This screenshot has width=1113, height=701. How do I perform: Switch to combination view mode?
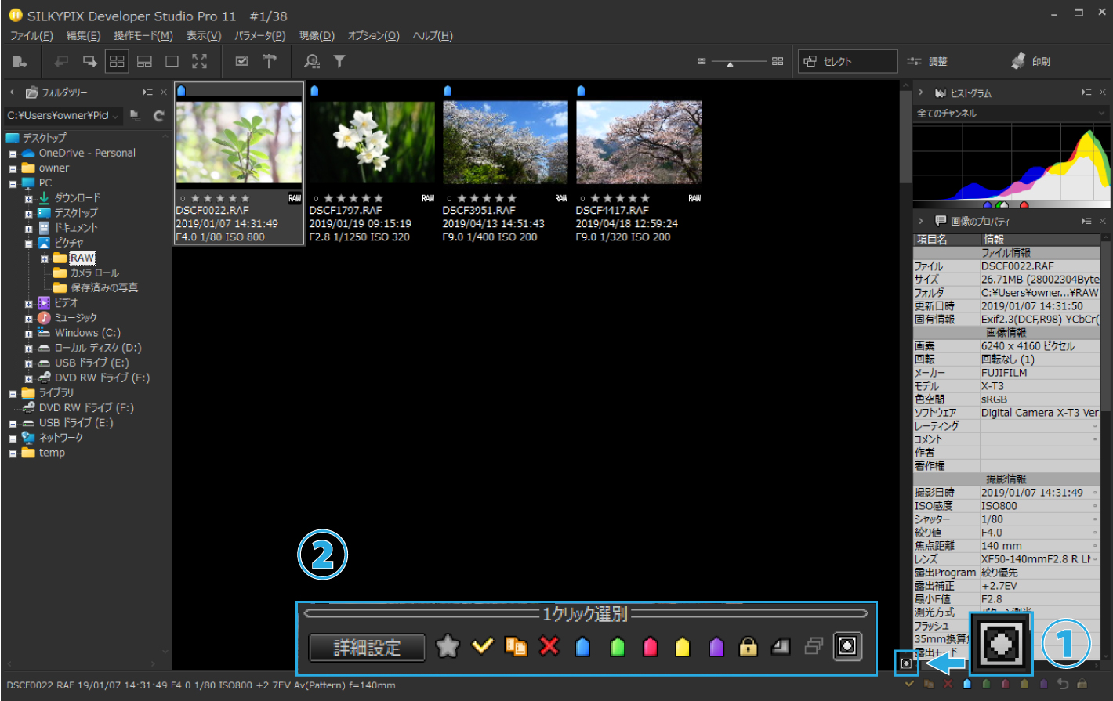tap(145, 61)
